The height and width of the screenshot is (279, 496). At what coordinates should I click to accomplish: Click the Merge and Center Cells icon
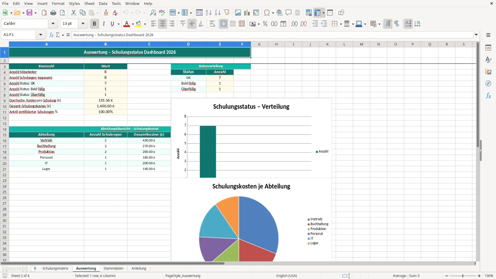[x=224, y=24]
